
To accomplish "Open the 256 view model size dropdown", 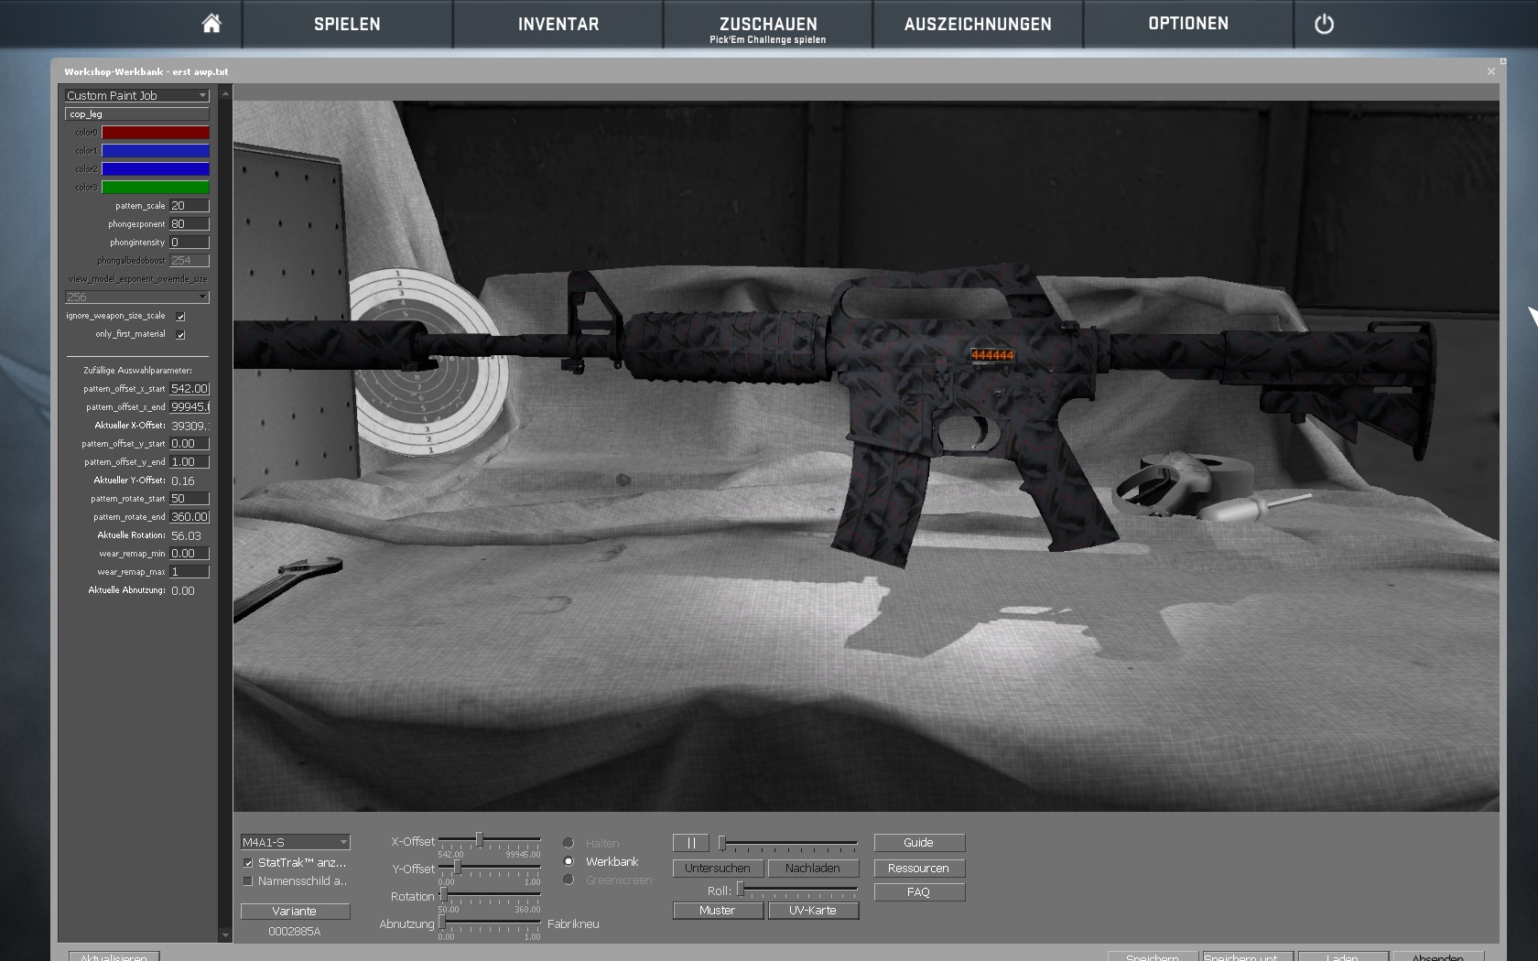I will pos(137,297).
